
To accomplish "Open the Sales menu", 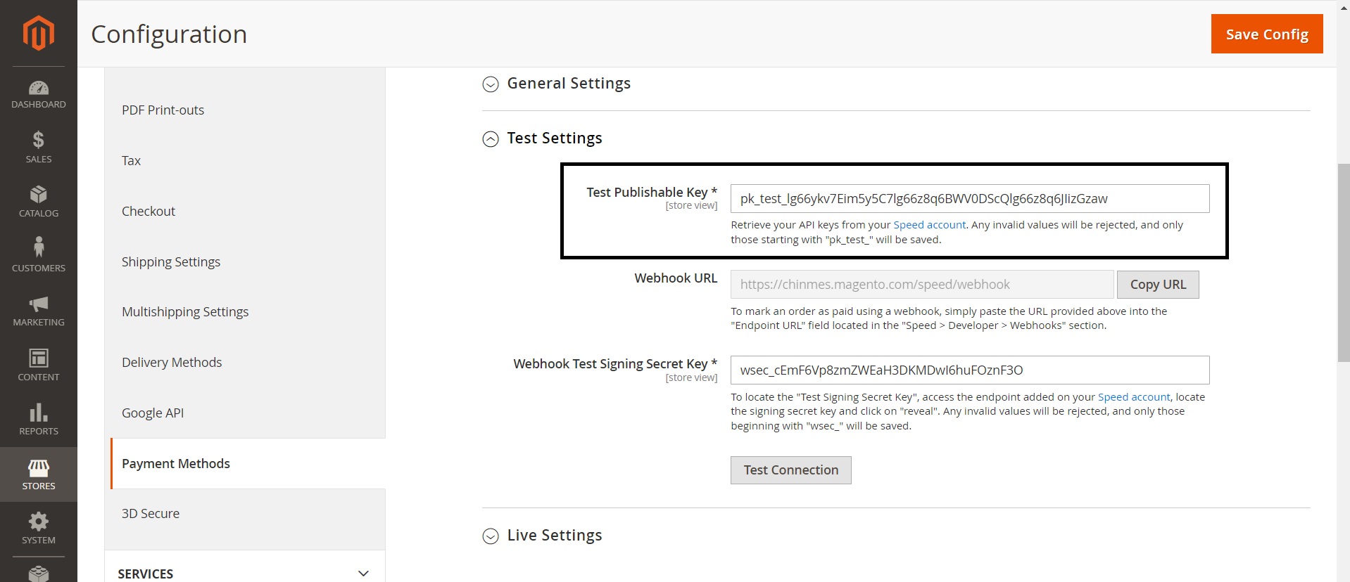I will coord(39,148).
